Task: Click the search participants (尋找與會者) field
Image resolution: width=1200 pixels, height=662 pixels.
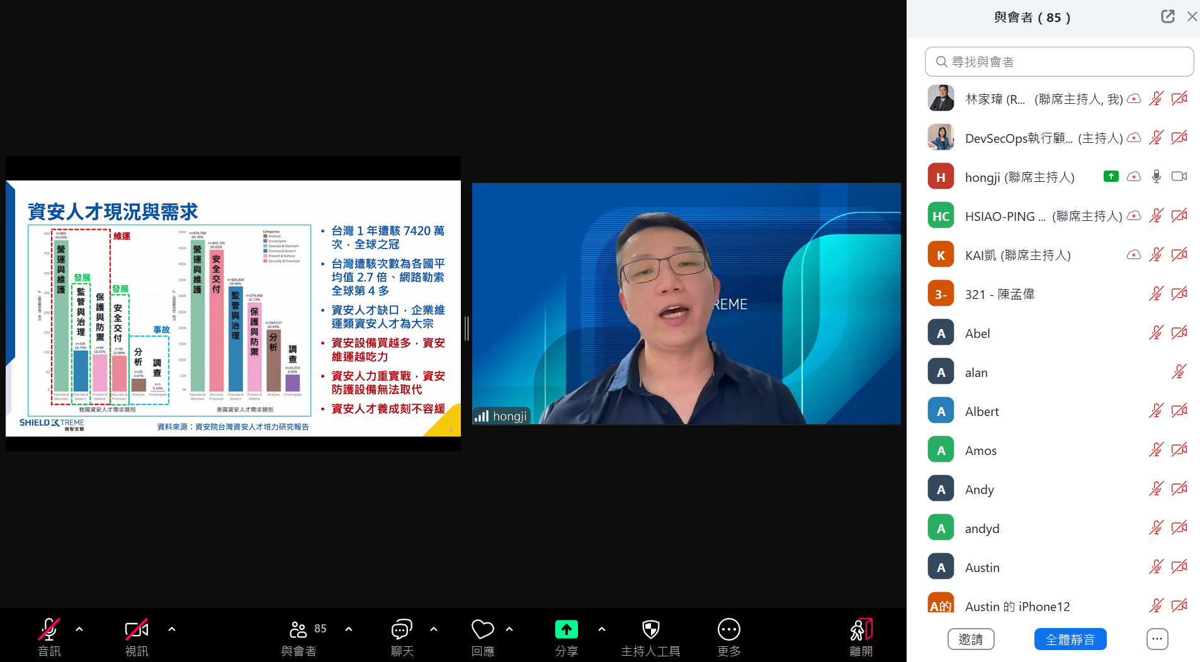Action: tap(1059, 62)
